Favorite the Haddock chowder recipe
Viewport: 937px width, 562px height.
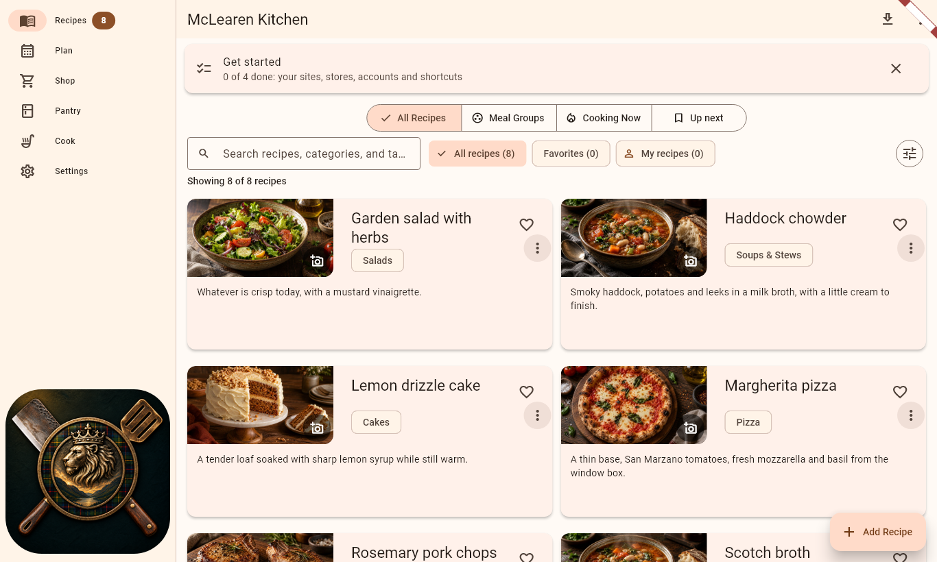[900, 224]
